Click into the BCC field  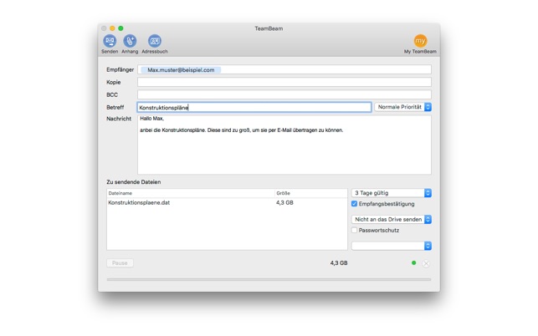(284, 94)
